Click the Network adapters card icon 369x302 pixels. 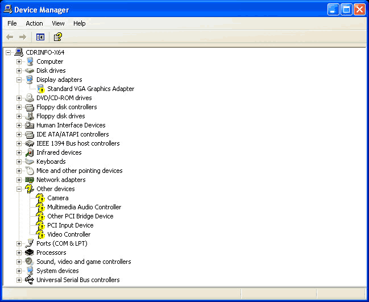(x=30, y=180)
